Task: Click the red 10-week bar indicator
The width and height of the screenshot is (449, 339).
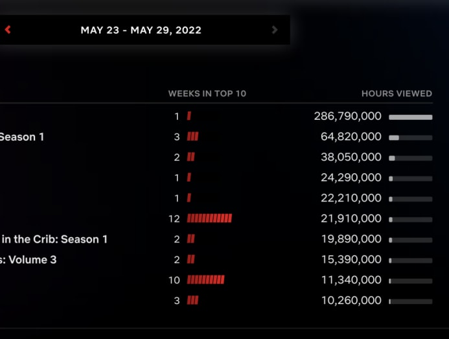Action: click(205, 279)
